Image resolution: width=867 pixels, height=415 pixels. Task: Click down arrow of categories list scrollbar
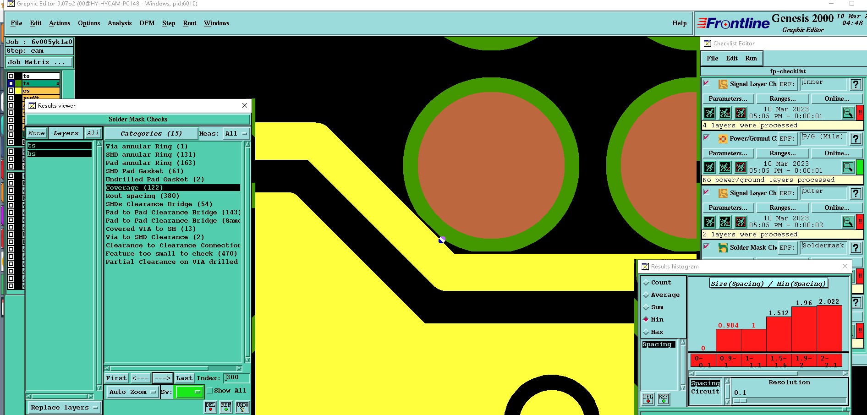(248, 360)
